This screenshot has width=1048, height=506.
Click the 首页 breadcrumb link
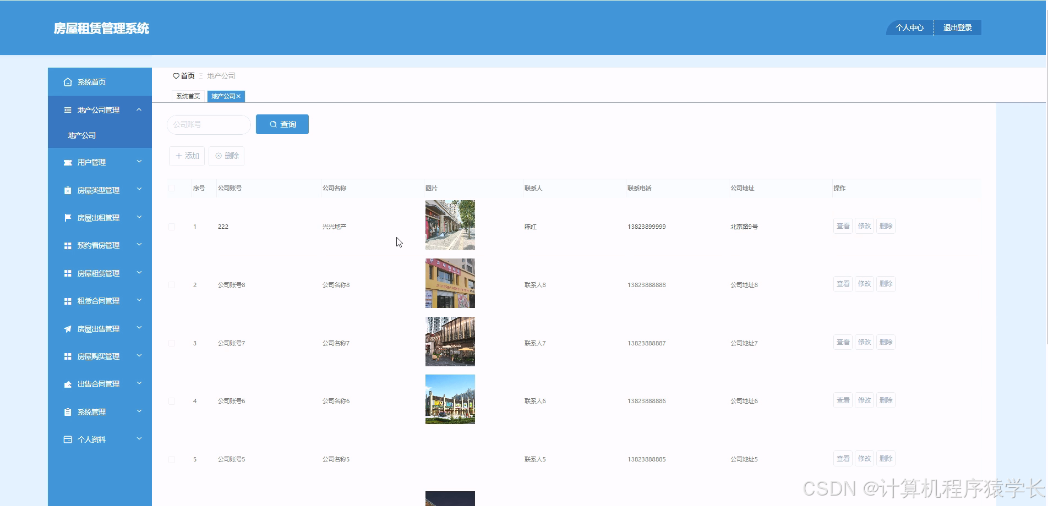[187, 76]
